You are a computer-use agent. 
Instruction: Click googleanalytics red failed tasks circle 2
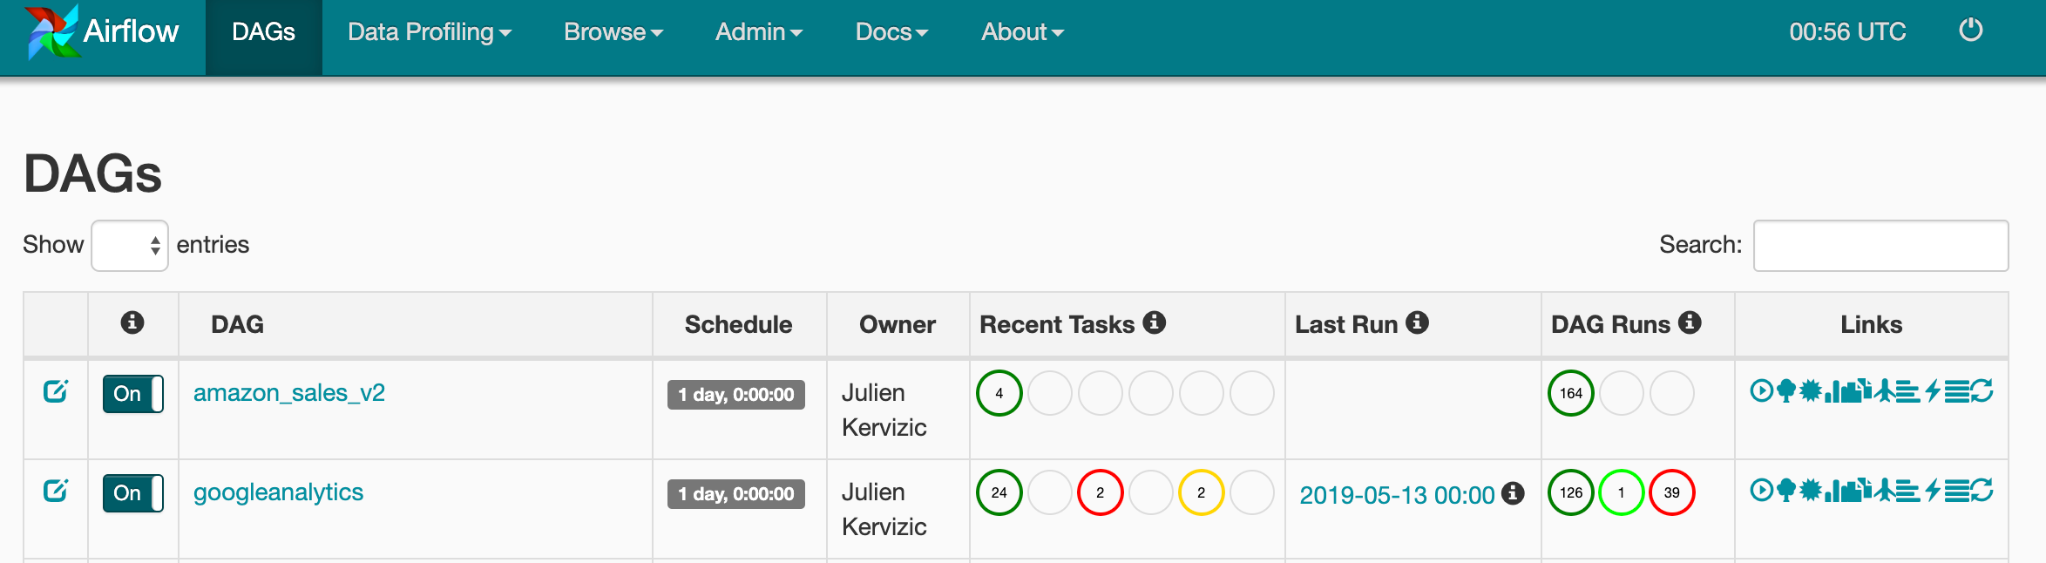tap(1101, 492)
